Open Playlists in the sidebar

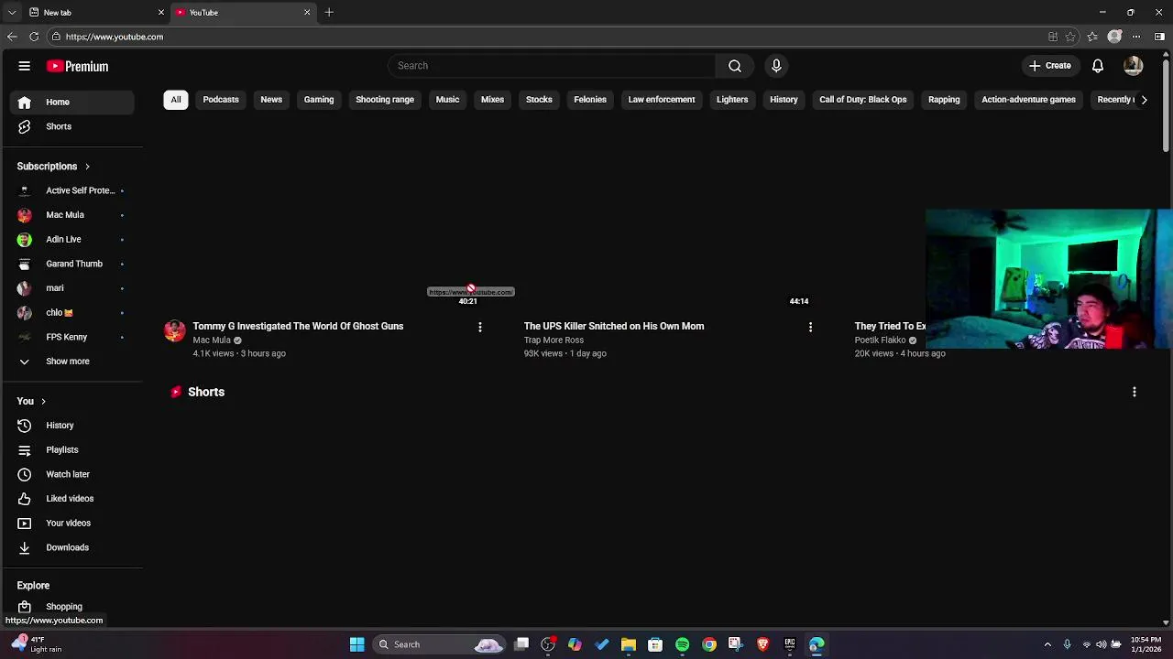tap(73, 449)
